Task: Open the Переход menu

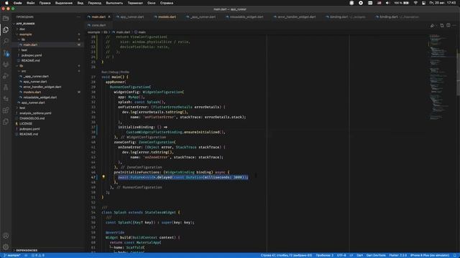Action: [x=94, y=3]
